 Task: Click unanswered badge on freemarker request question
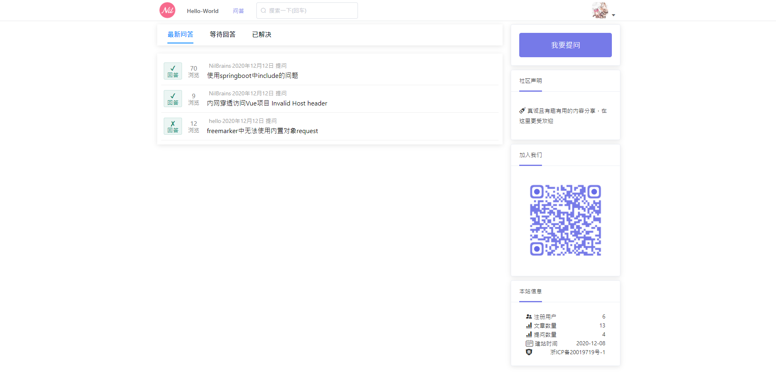click(x=173, y=126)
